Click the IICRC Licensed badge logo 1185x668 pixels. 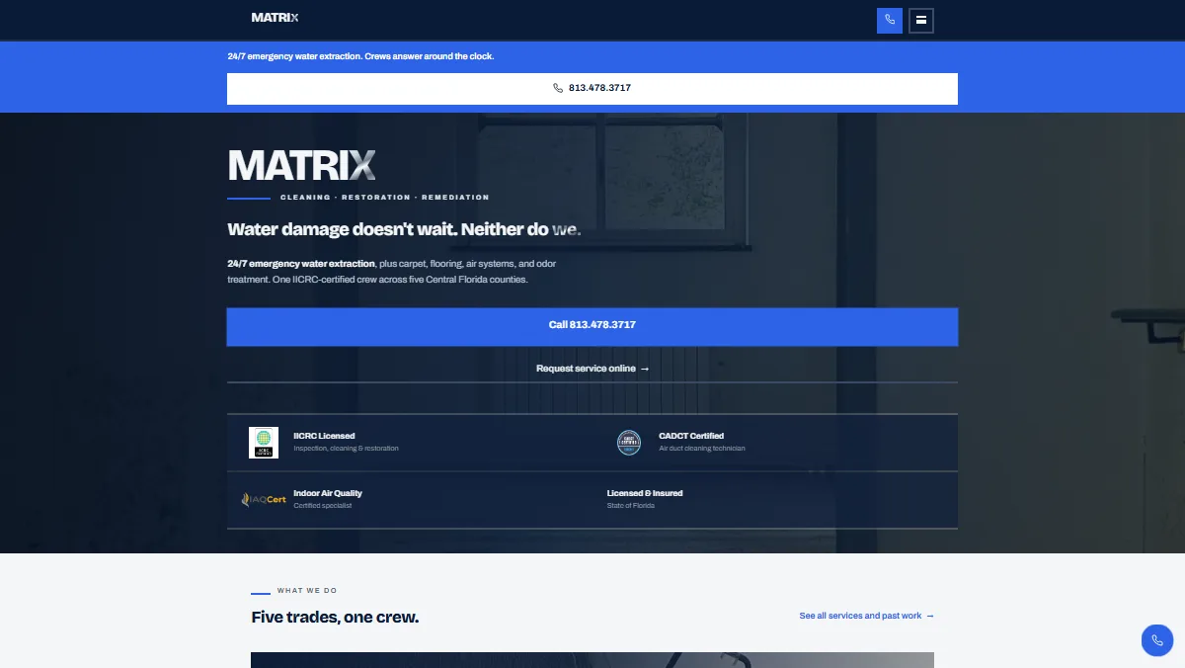pos(264,443)
